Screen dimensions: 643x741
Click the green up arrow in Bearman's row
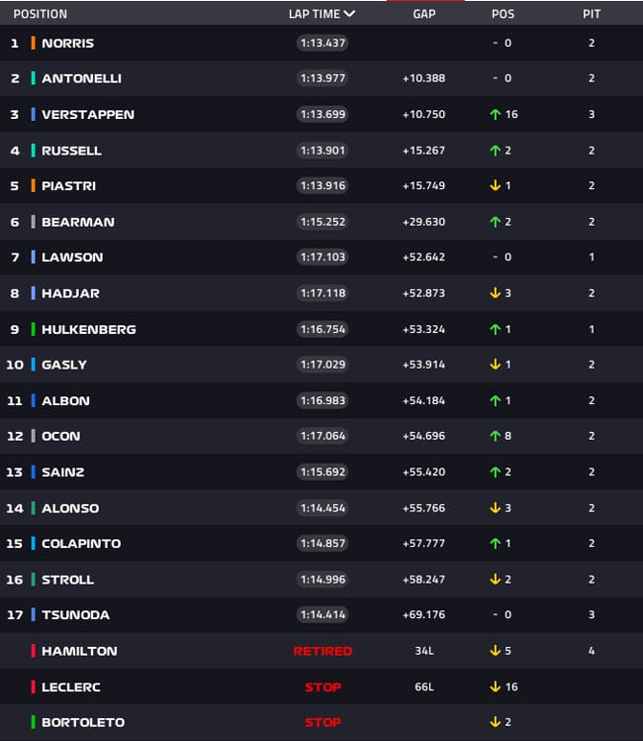pyautogui.click(x=495, y=222)
